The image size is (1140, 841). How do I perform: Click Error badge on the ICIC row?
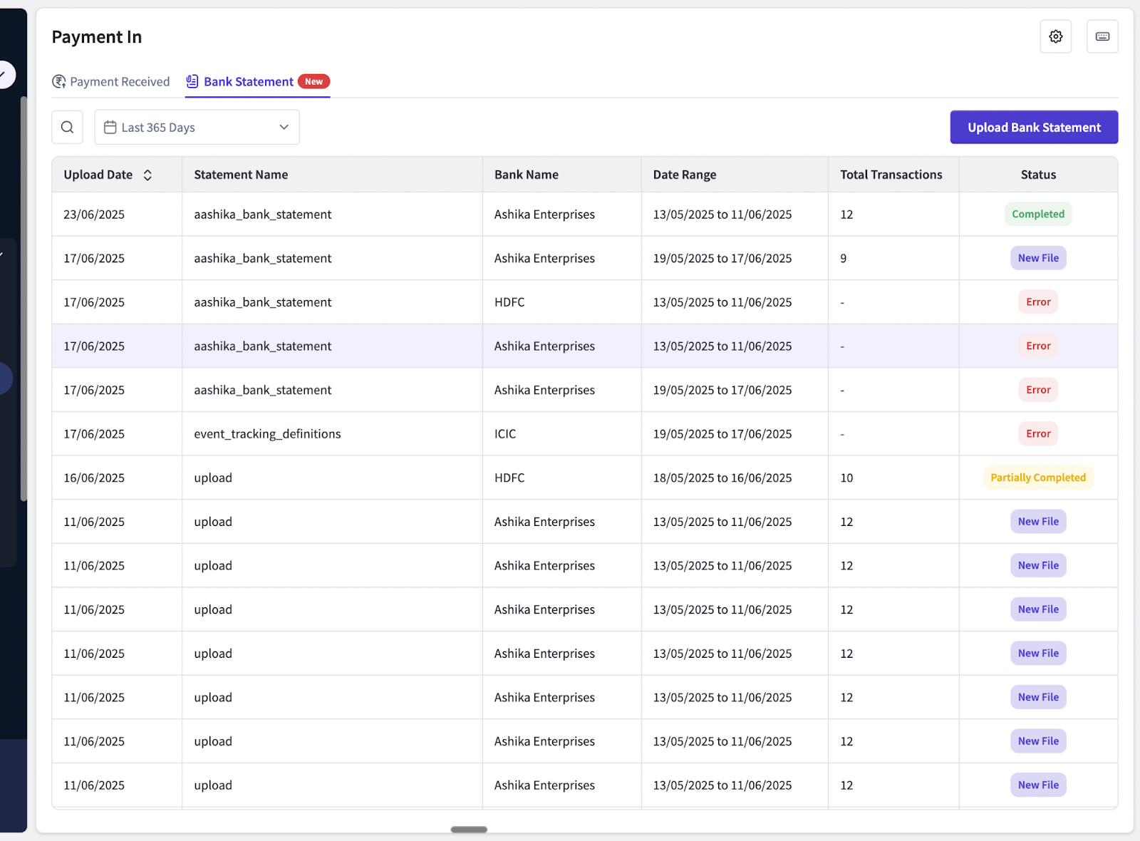[1038, 433]
